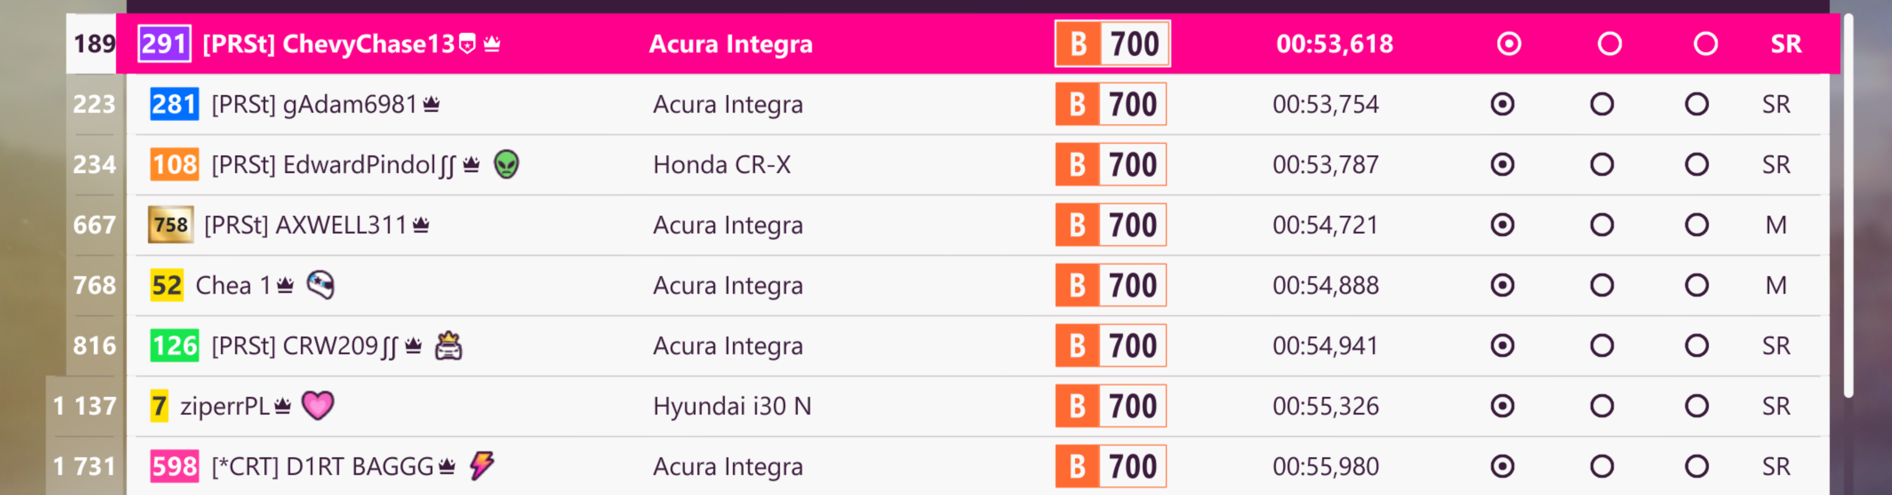This screenshot has width=1892, height=495.
Task: Select the filled radio in AXWELL311's row
Action: tap(1502, 224)
